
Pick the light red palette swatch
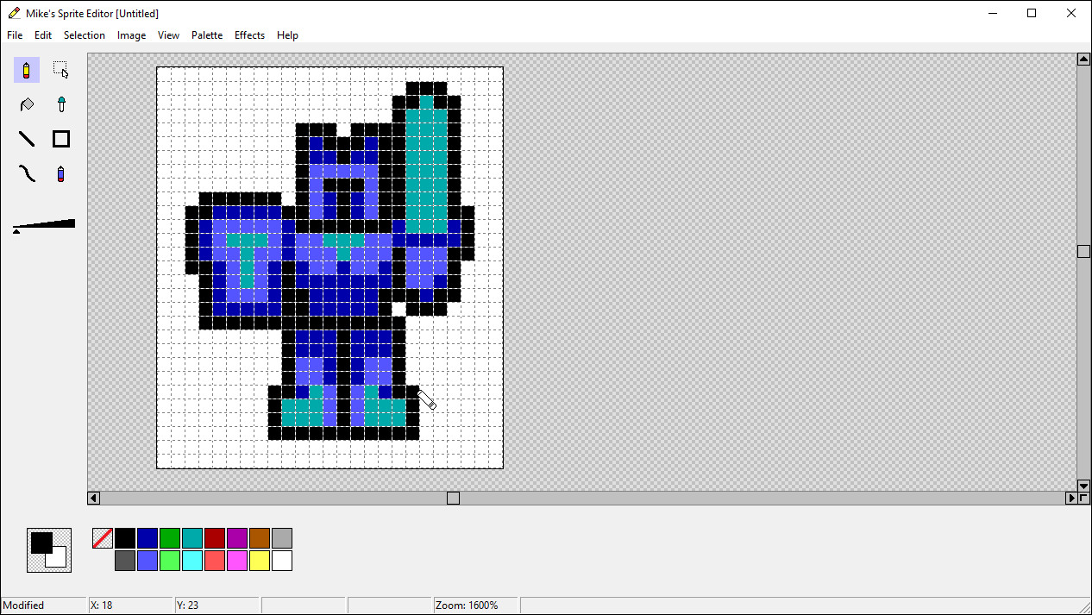[215, 561]
